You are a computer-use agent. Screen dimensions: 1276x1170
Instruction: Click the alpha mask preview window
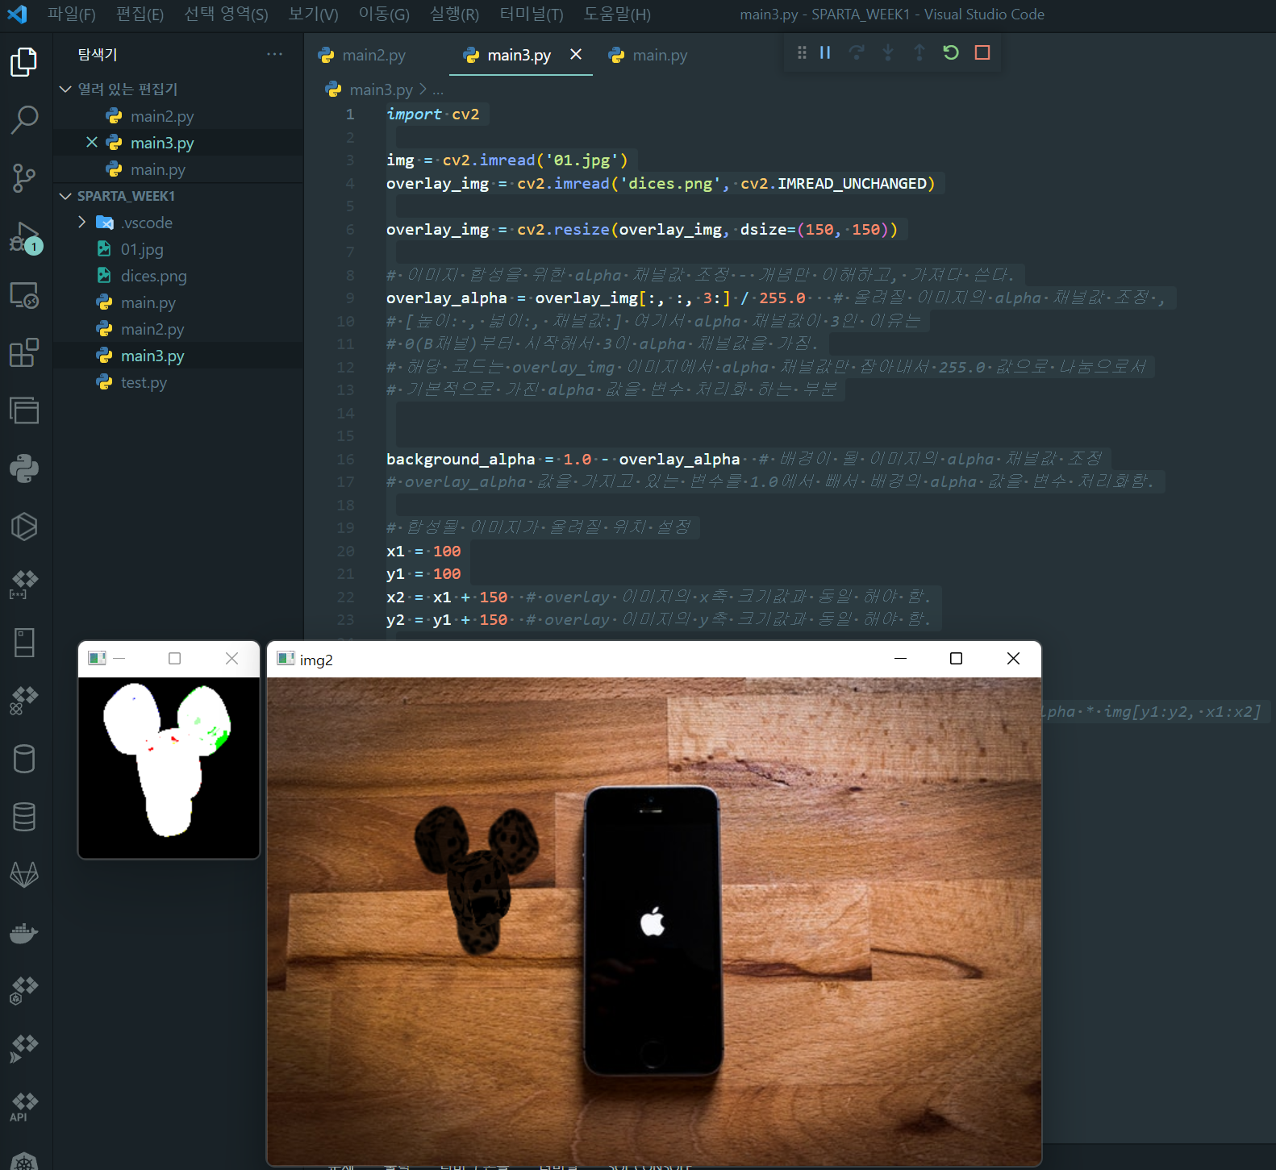[x=169, y=768]
